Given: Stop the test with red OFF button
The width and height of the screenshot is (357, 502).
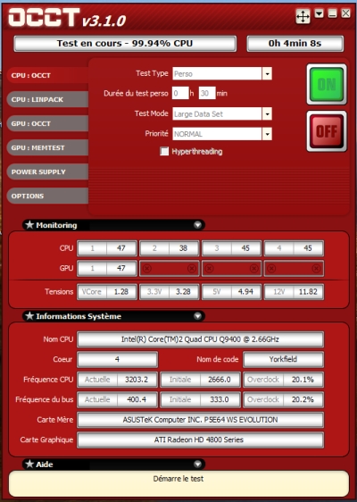Looking at the screenshot, I should [x=327, y=131].
